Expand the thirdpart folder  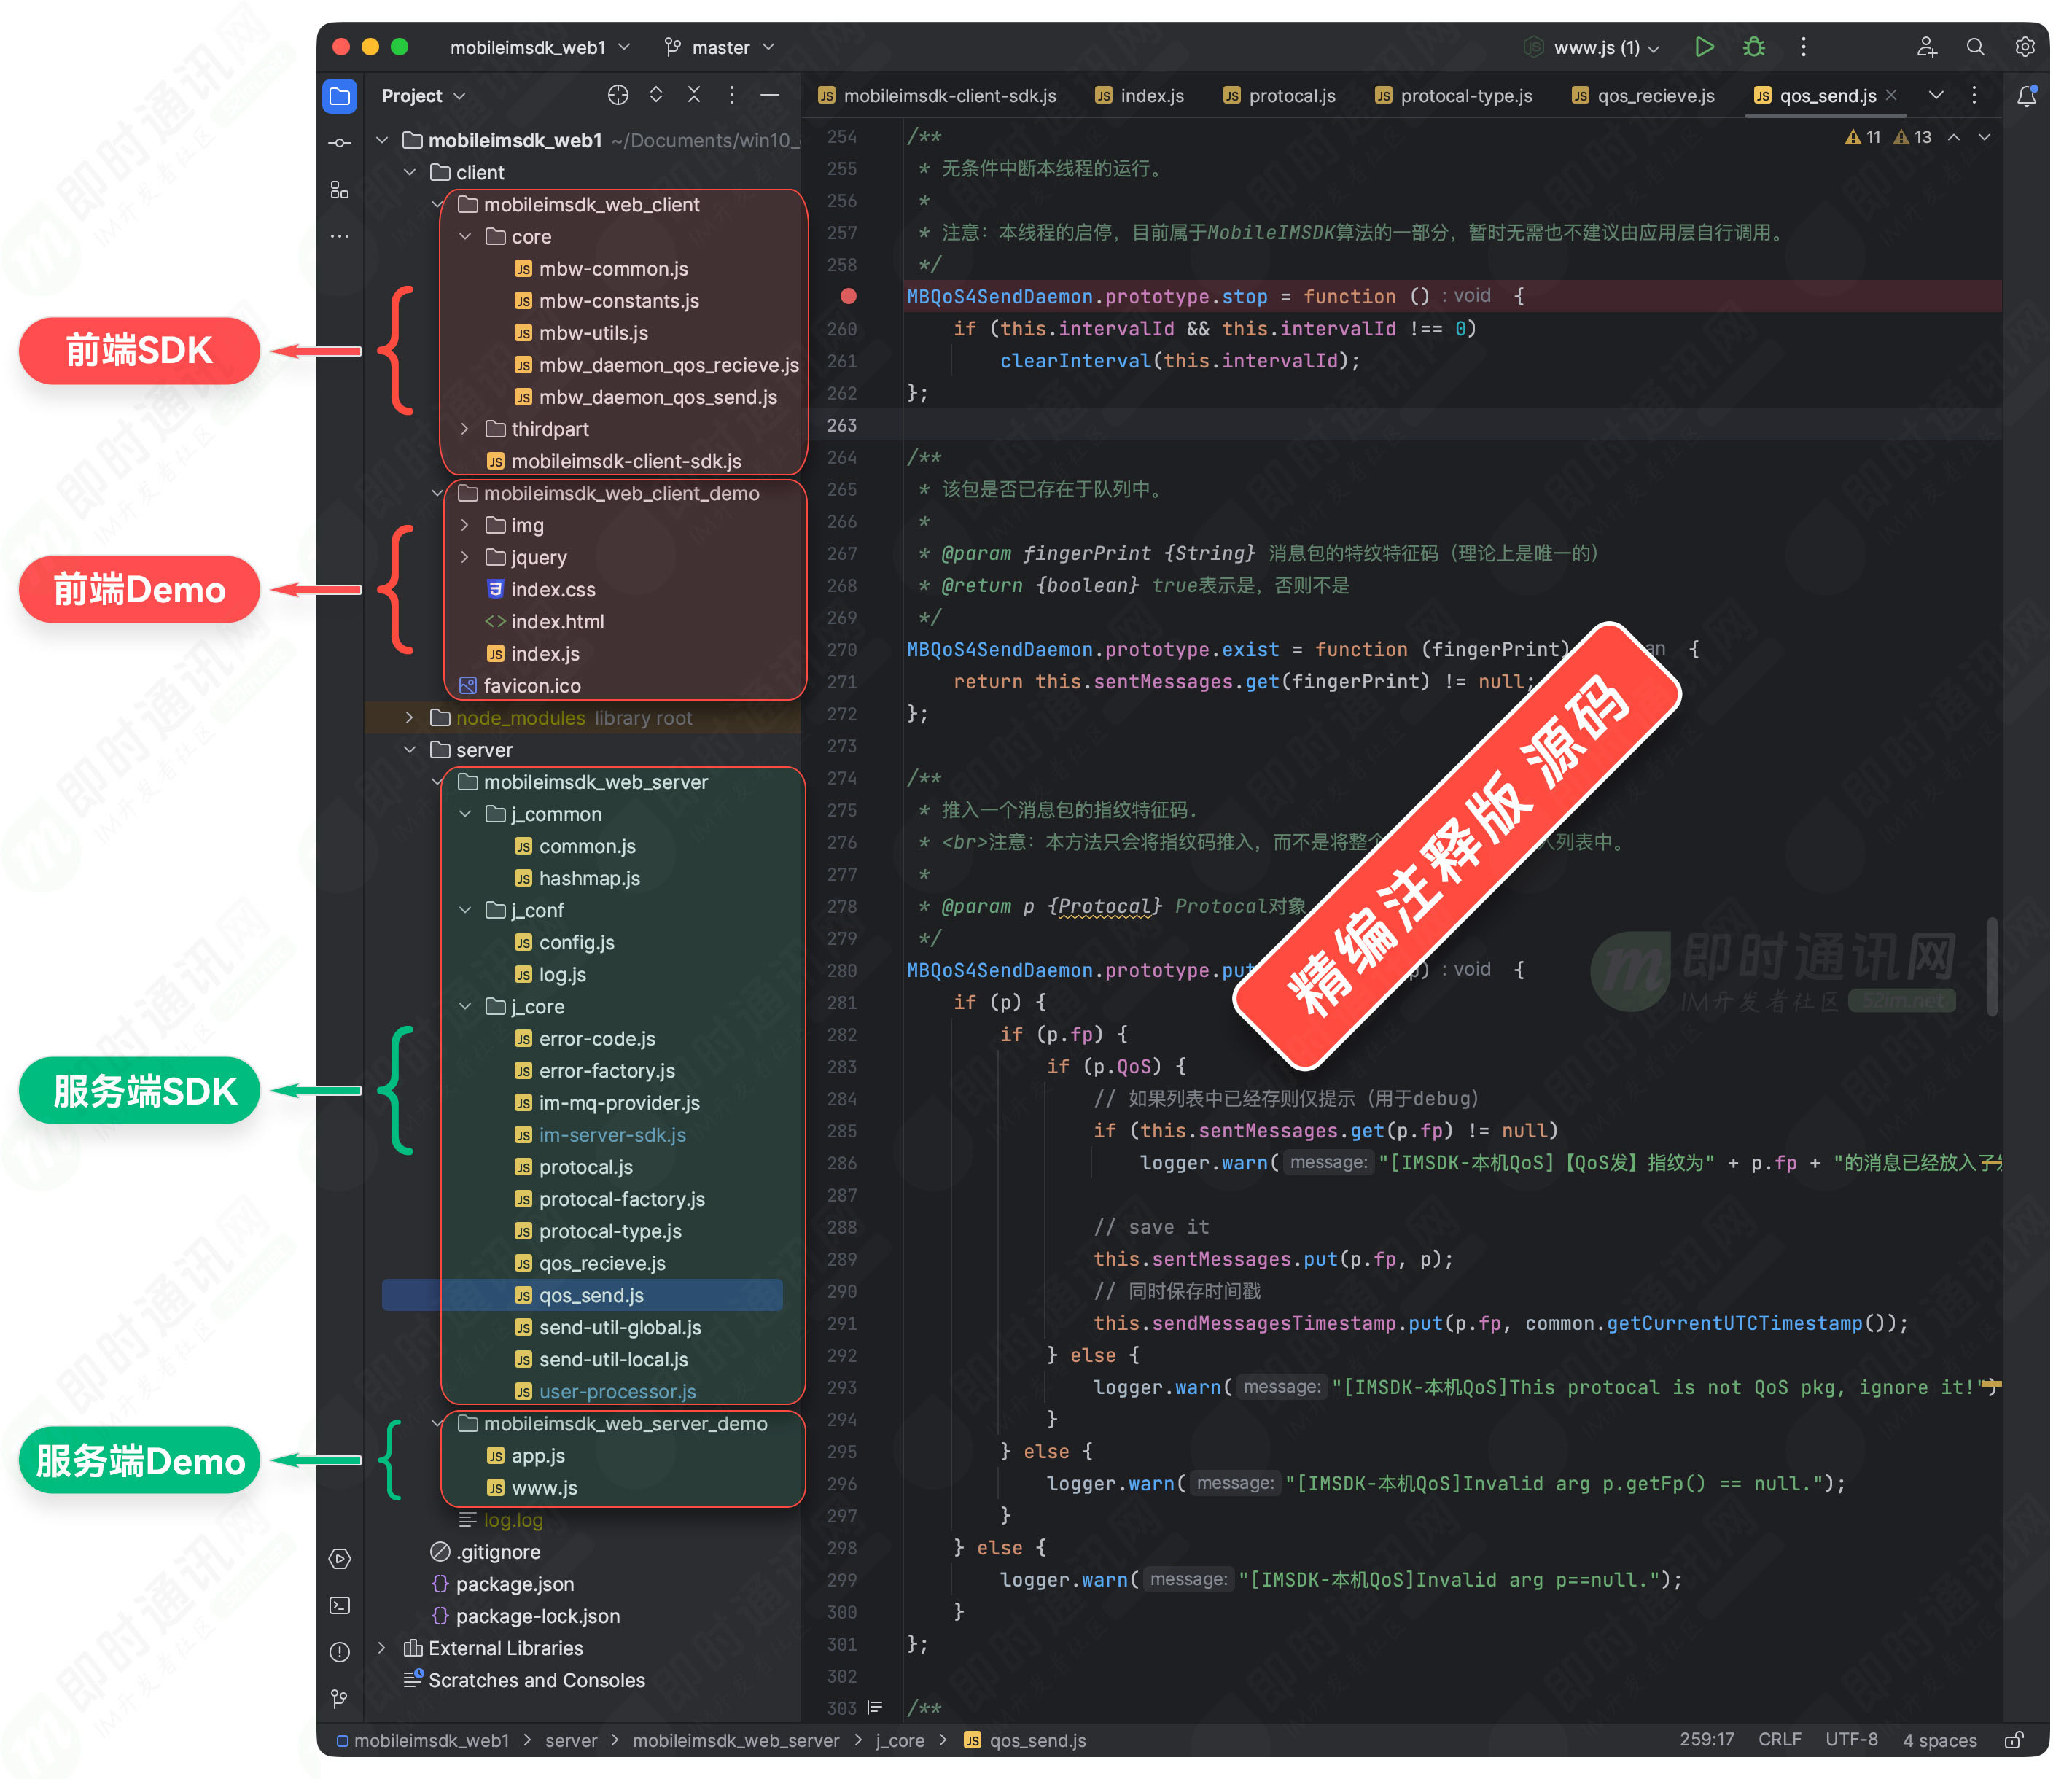coord(465,429)
